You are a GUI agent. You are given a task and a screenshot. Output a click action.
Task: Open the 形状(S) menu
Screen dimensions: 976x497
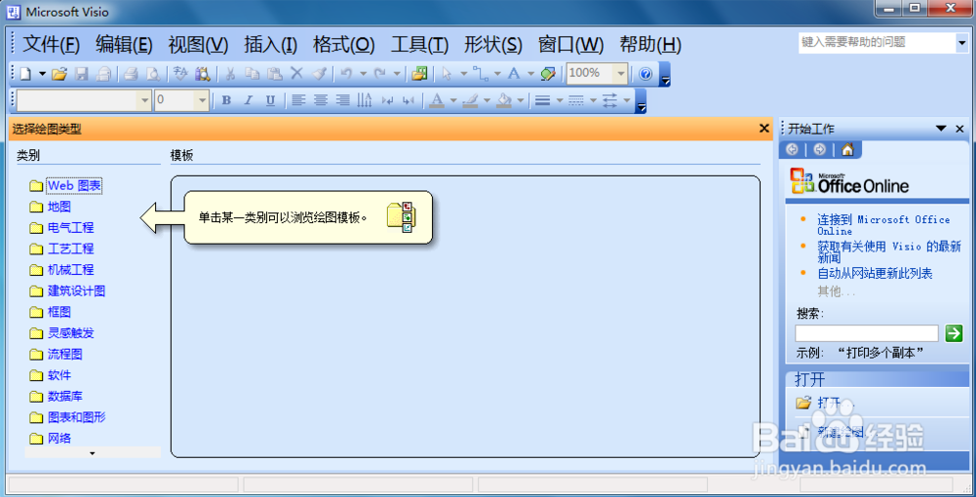pyautogui.click(x=493, y=44)
